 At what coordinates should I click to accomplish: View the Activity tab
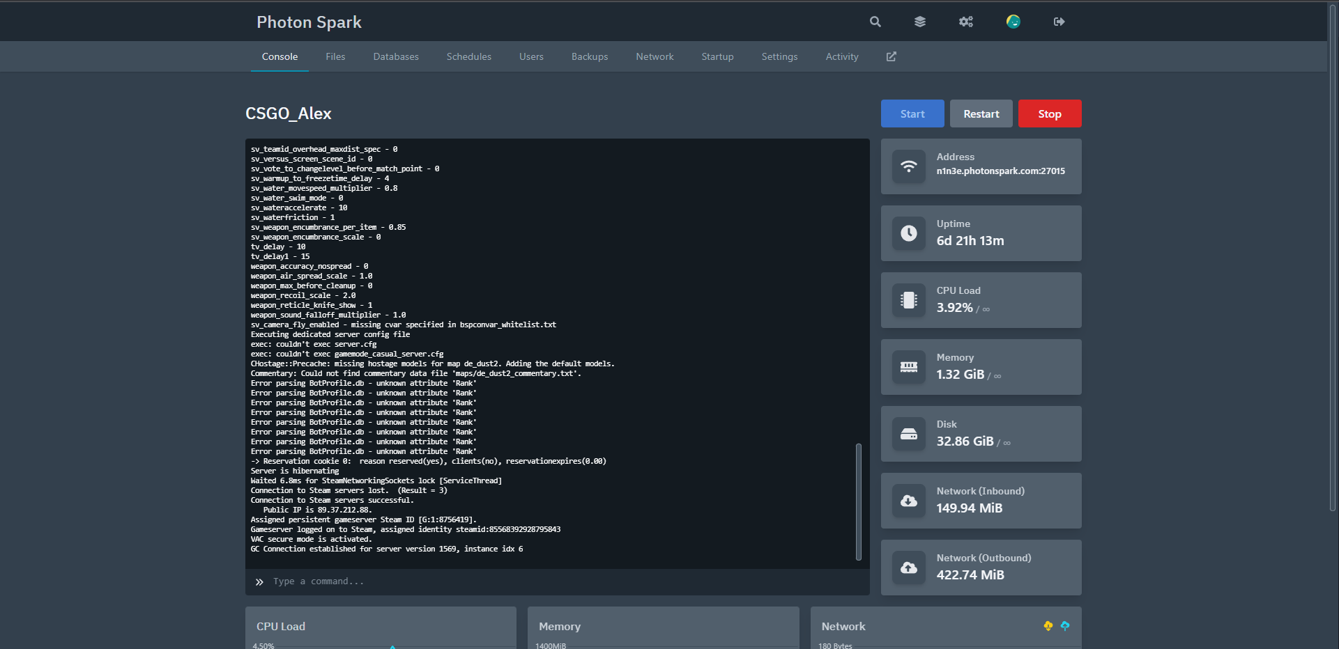coord(842,56)
